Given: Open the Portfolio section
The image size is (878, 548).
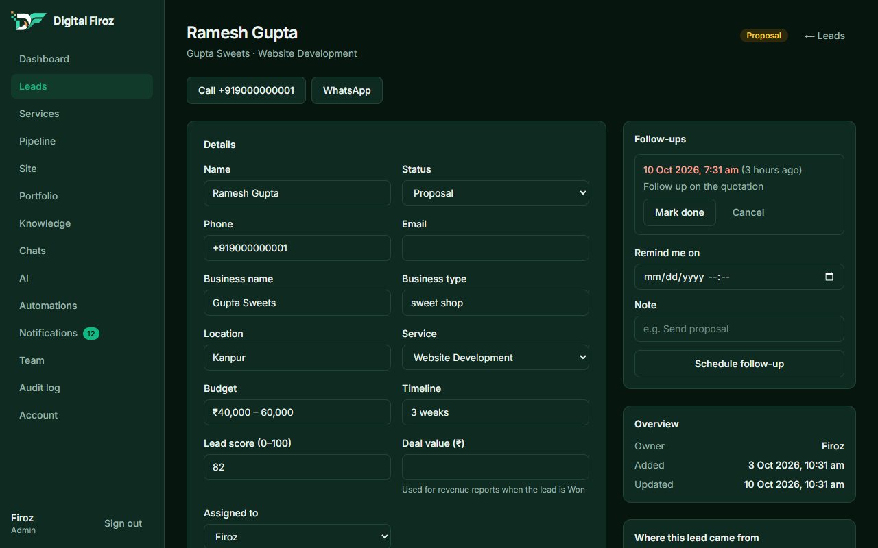Looking at the screenshot, I should coord(82,196).
